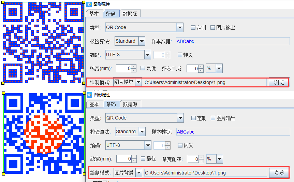The height and width of the screenshot is (182, 294).
Task: Click 条宽削减 value field in upper dialog
Action: (192, 69)
